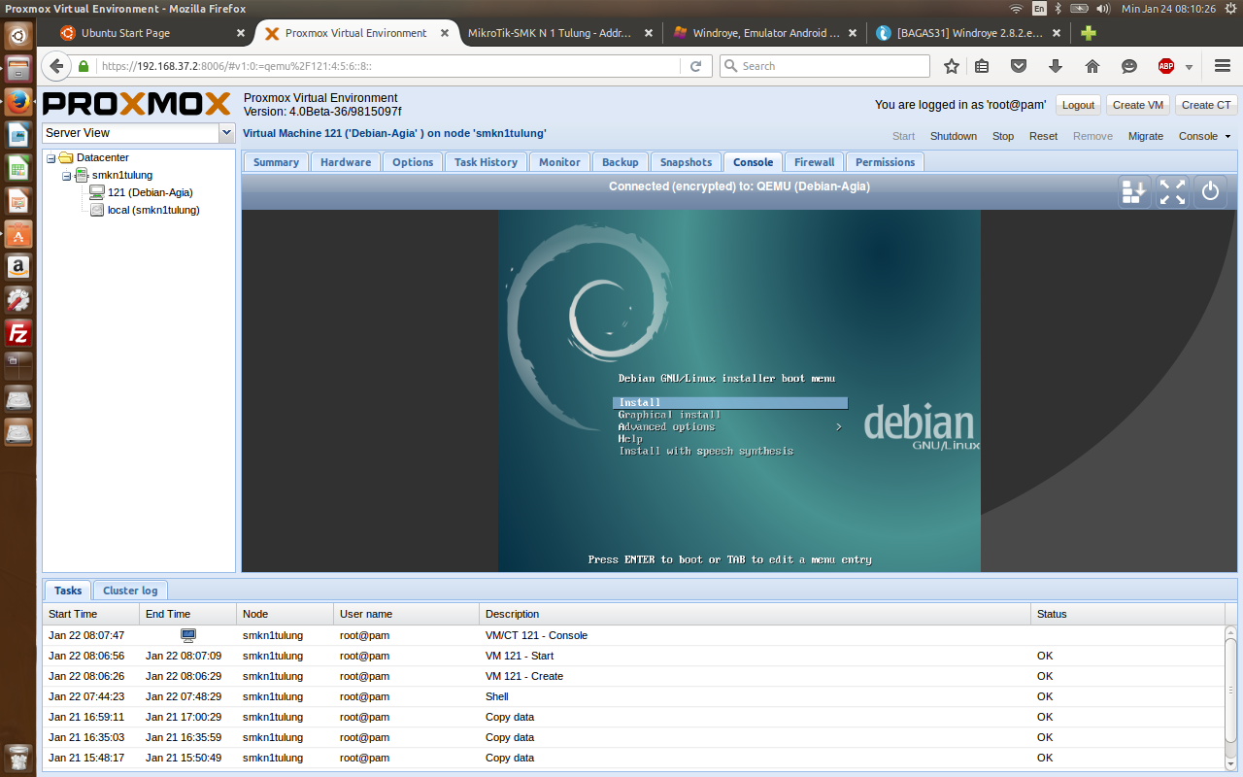1243x777 pixels.
Task: Open the Firefox downloads arrow
Action: coord(1056,66)
